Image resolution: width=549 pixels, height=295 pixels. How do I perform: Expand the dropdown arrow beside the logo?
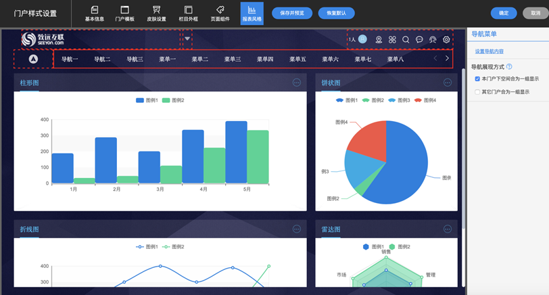(187, 39)
